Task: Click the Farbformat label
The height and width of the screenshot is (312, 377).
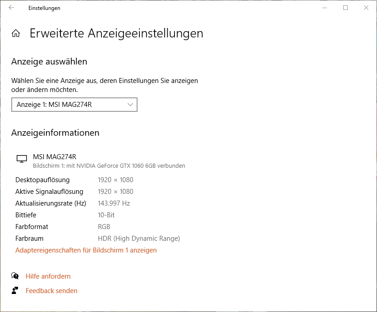Action: coord(32,227)
